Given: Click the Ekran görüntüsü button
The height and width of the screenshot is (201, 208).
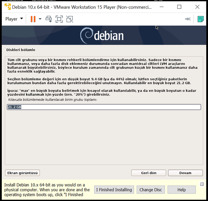Looking at the screenshot, I should (x=22, y=173).
